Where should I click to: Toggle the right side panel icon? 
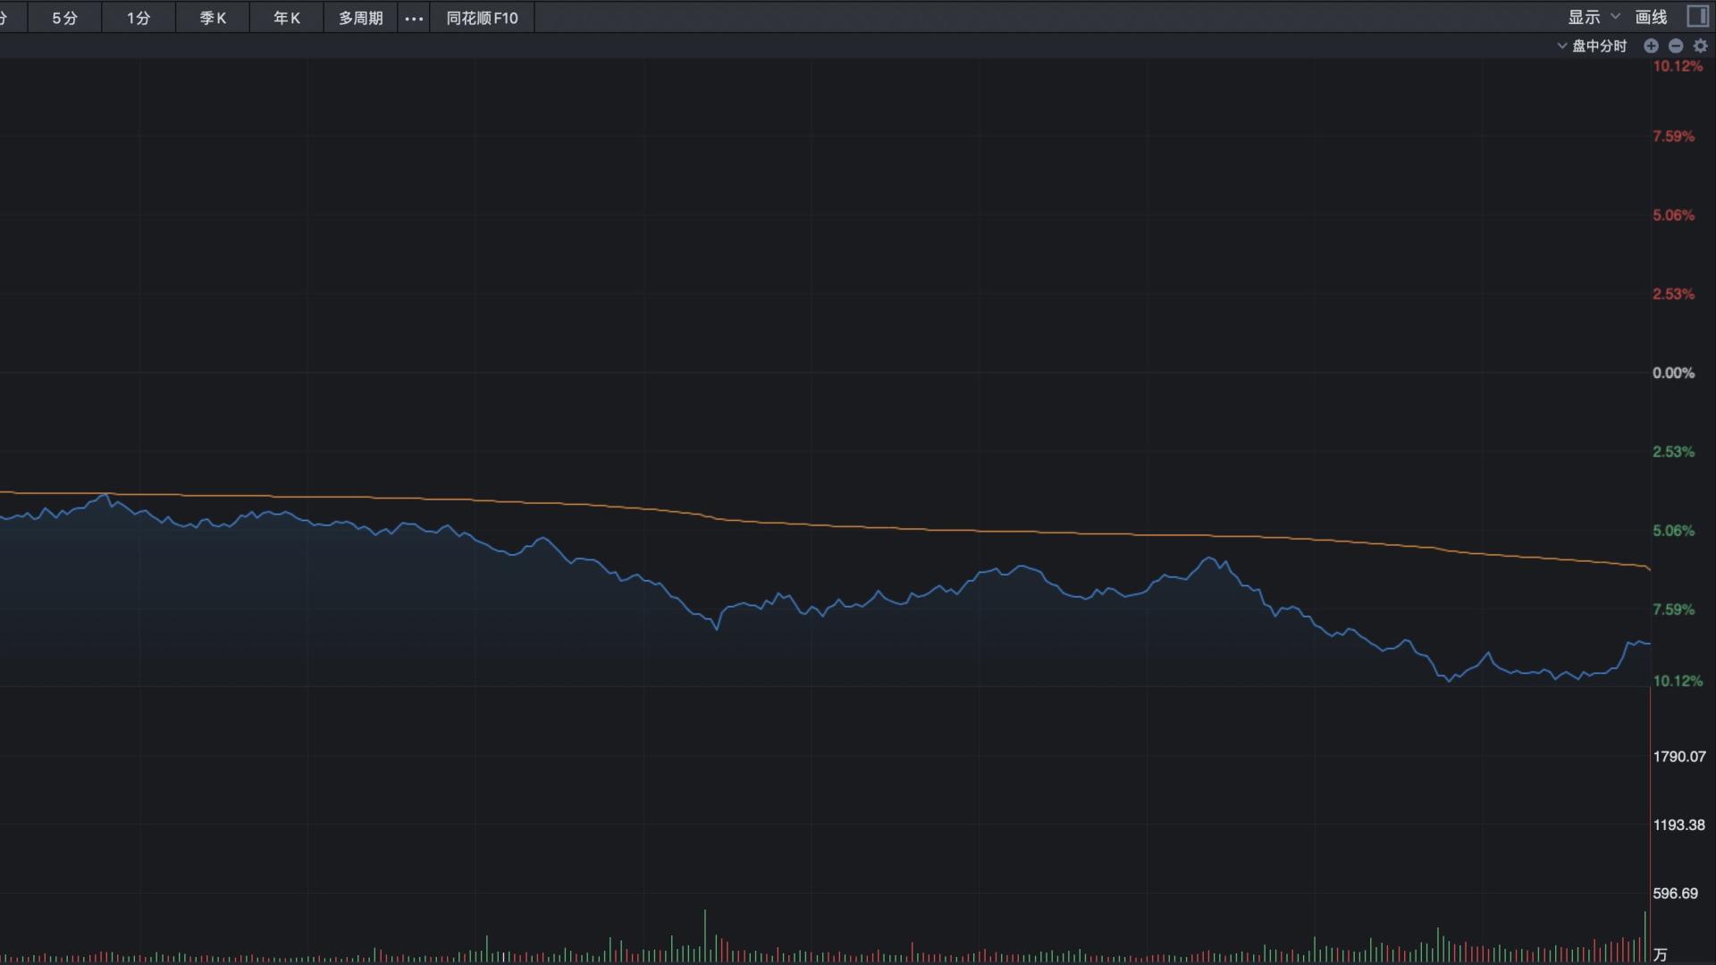click(x=1697, y=17)
